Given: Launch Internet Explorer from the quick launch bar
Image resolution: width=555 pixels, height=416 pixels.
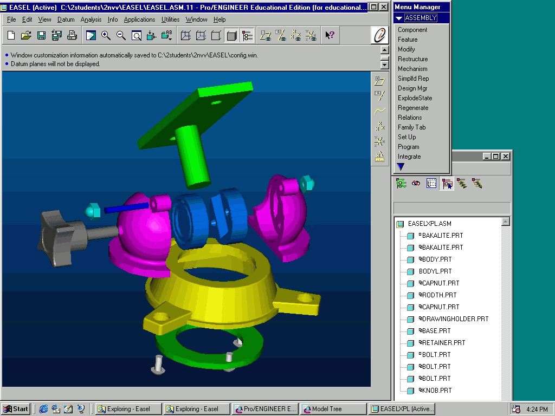Looking at the screenshot, I should click(x=43, y=409).
